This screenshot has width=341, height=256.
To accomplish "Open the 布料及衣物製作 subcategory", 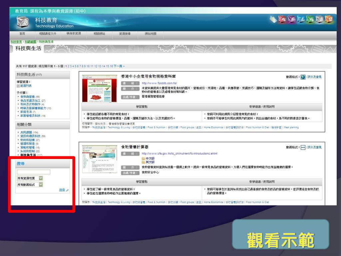I will coord(30,104).
